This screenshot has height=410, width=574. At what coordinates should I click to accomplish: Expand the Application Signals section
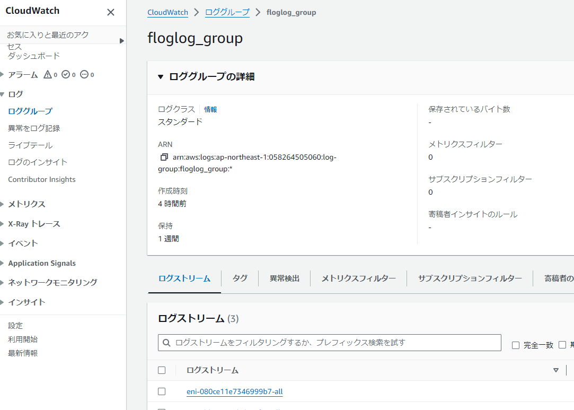tap(2, 263)
